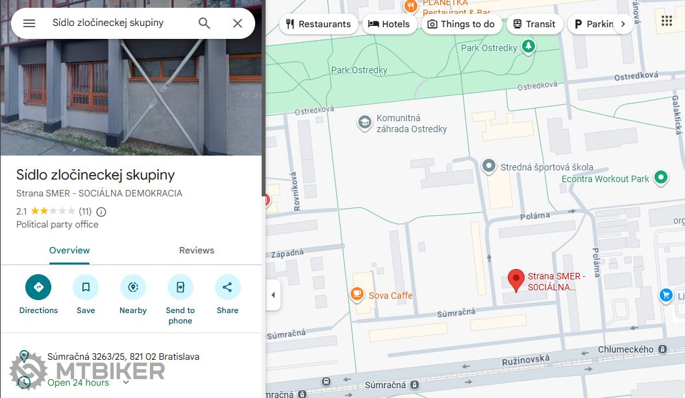
Task: Open the Google apps grid icon
Action: point(667,21)
